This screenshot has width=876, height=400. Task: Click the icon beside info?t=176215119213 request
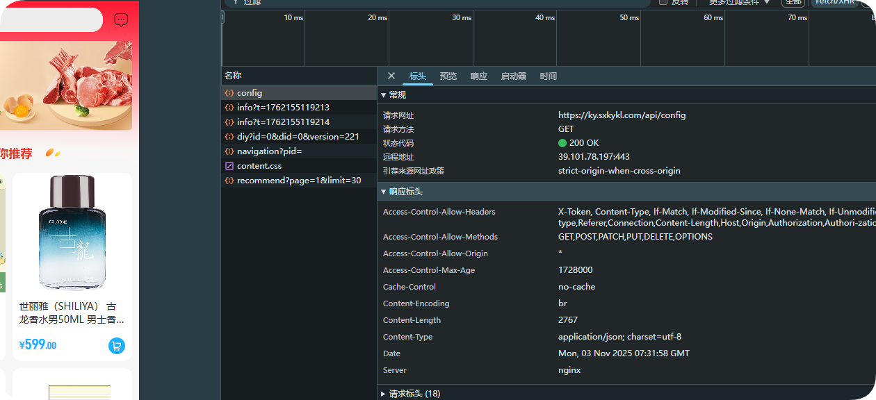(229, 108)
